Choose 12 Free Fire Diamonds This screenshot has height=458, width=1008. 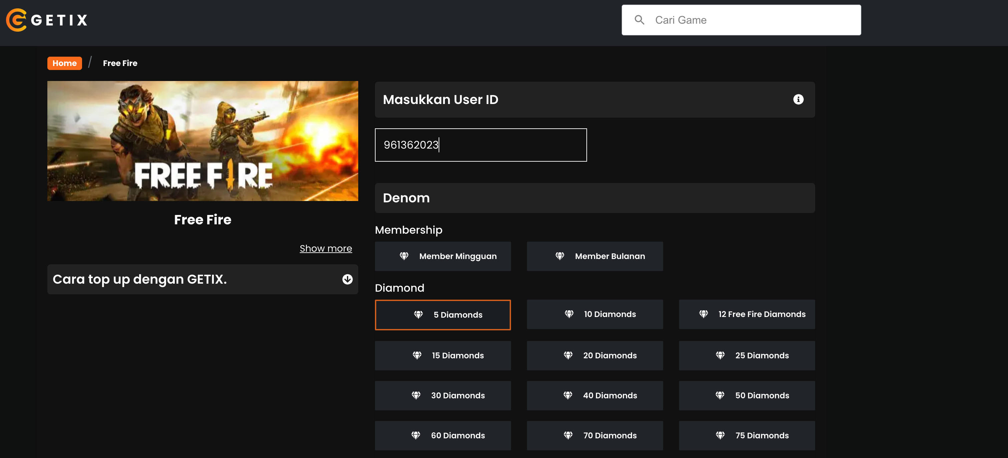(746, 314)
